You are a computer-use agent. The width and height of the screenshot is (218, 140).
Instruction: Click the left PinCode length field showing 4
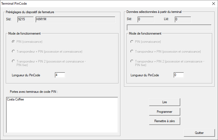tap(60, 75)
